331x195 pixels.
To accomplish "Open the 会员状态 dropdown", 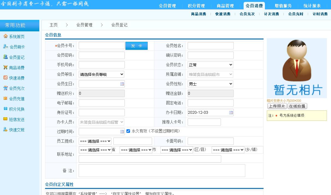I will pos(210,65).
